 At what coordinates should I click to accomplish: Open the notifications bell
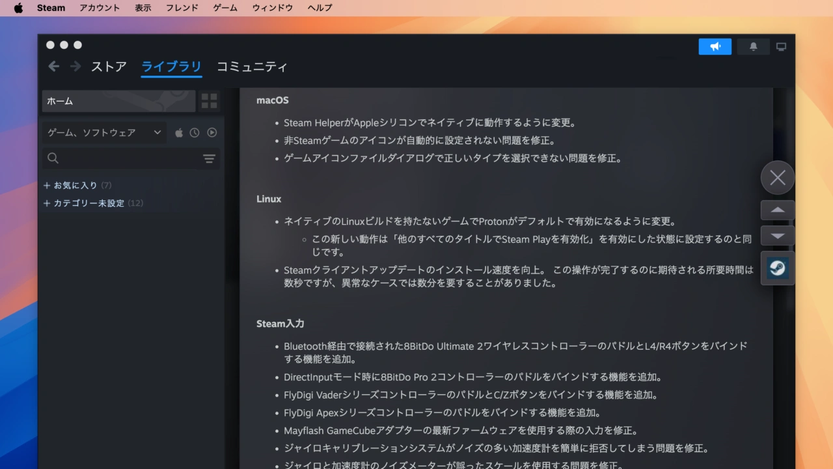click(754, 47)
